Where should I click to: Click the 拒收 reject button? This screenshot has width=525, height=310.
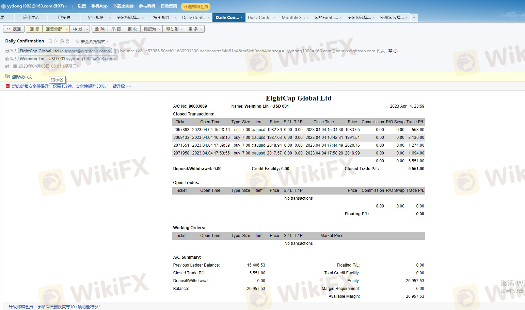(132, 29)
